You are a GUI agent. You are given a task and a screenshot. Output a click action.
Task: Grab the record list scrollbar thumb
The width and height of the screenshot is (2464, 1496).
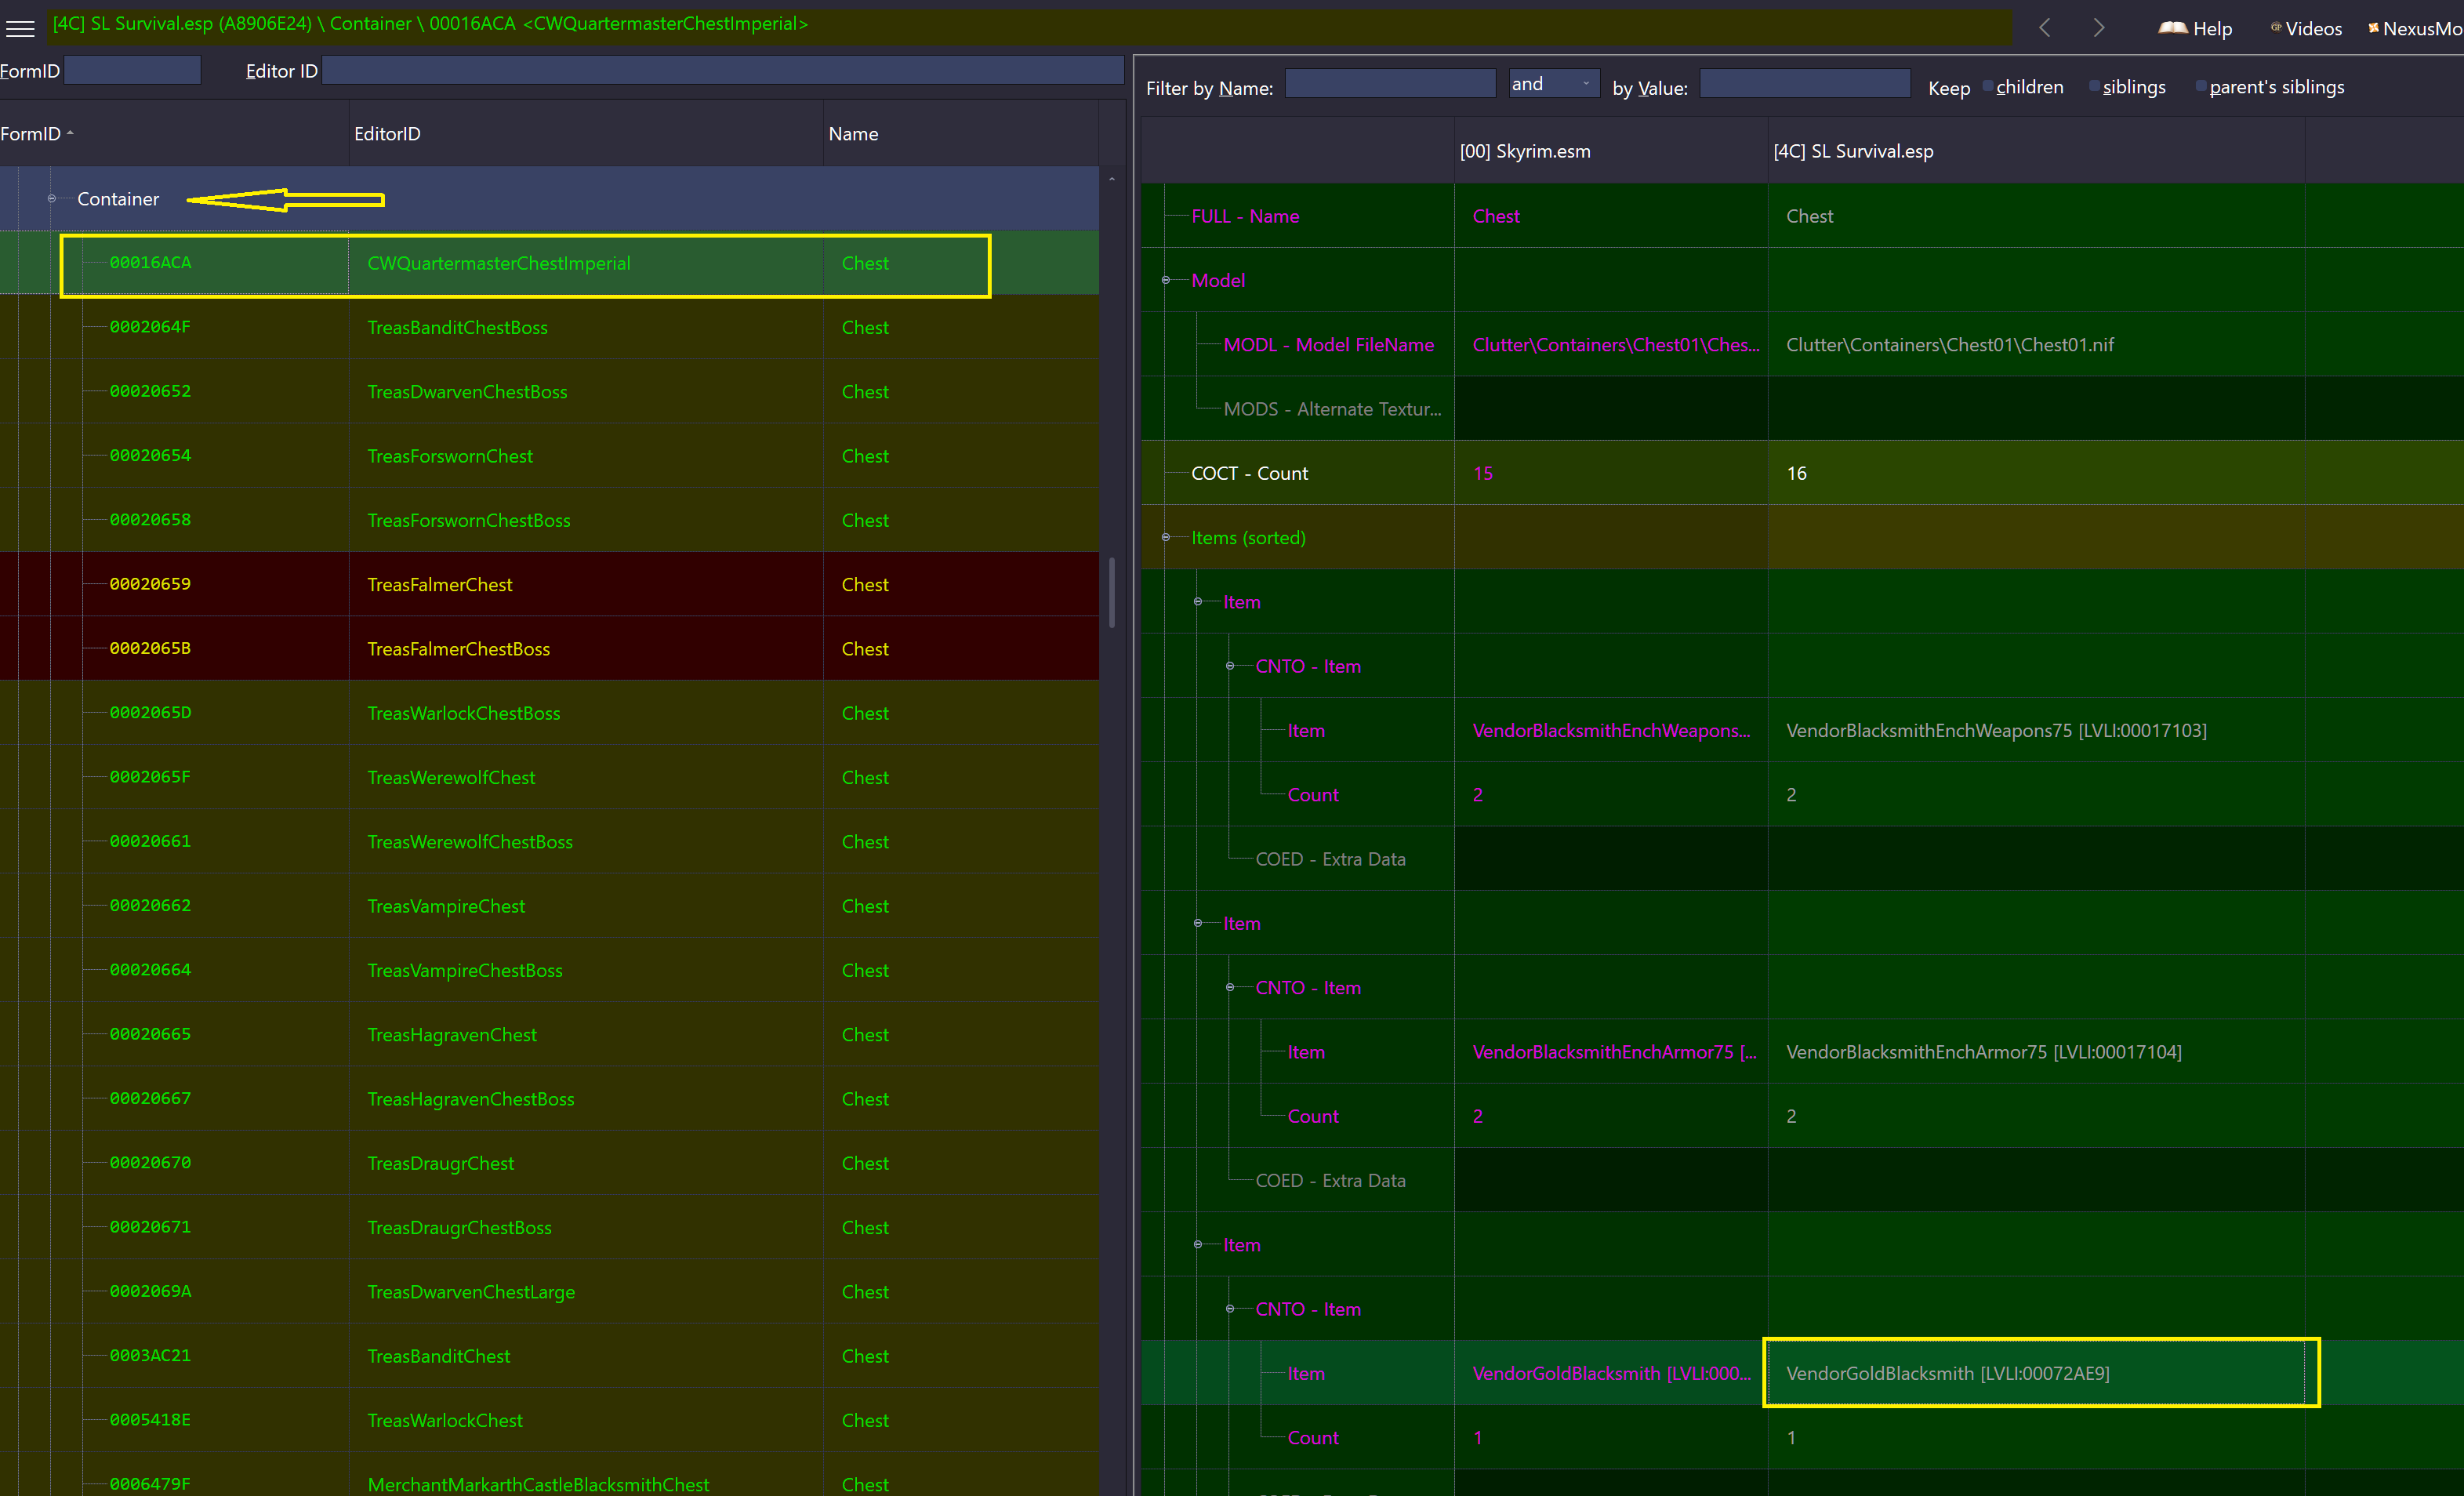[1112, 592]
